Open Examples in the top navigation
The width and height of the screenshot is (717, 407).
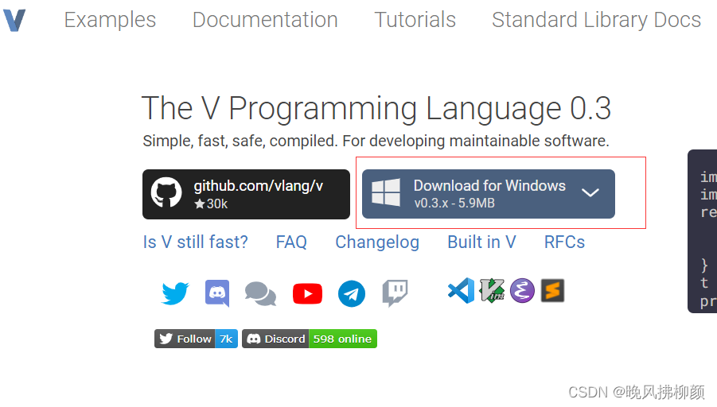tap(110, 20)
